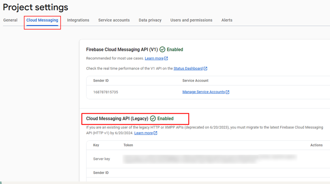Click external-link icon beside Manage Service Accounts
Screen dimensions: 330x184
coord(227,92)
